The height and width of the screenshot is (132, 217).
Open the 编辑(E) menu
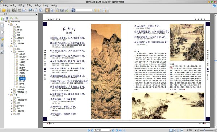pyautogui.click(x=13, y=5)
